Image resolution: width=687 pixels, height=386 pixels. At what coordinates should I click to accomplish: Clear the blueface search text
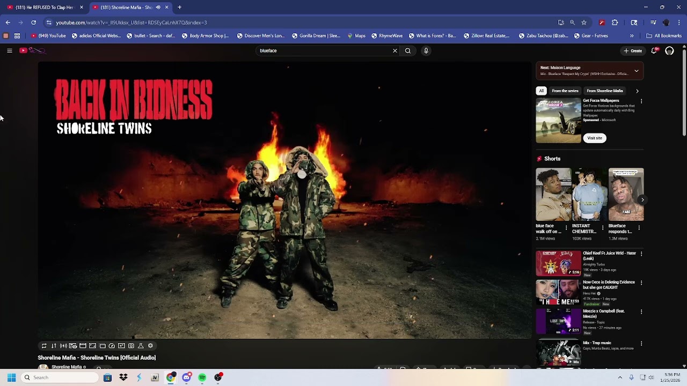click(395, 50)
